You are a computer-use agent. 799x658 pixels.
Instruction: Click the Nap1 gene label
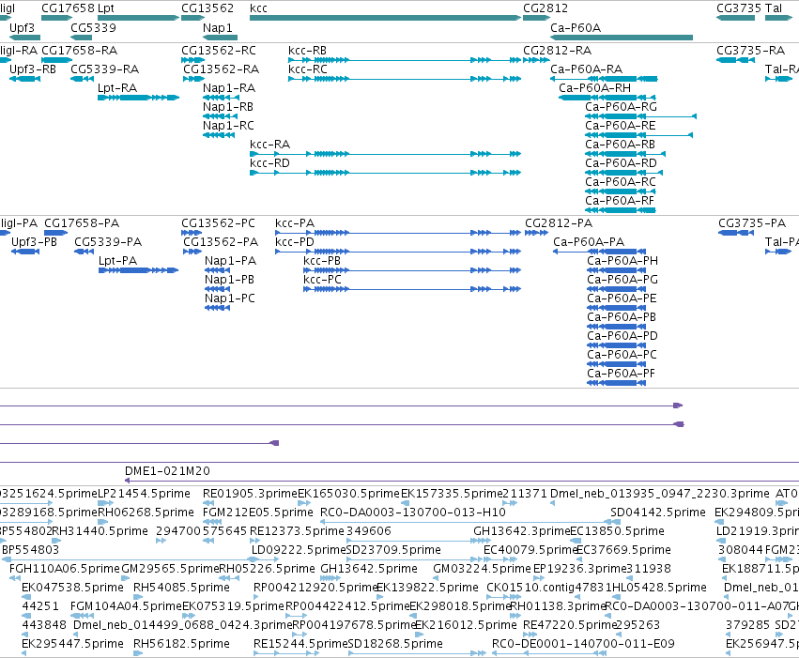[217, 27]
